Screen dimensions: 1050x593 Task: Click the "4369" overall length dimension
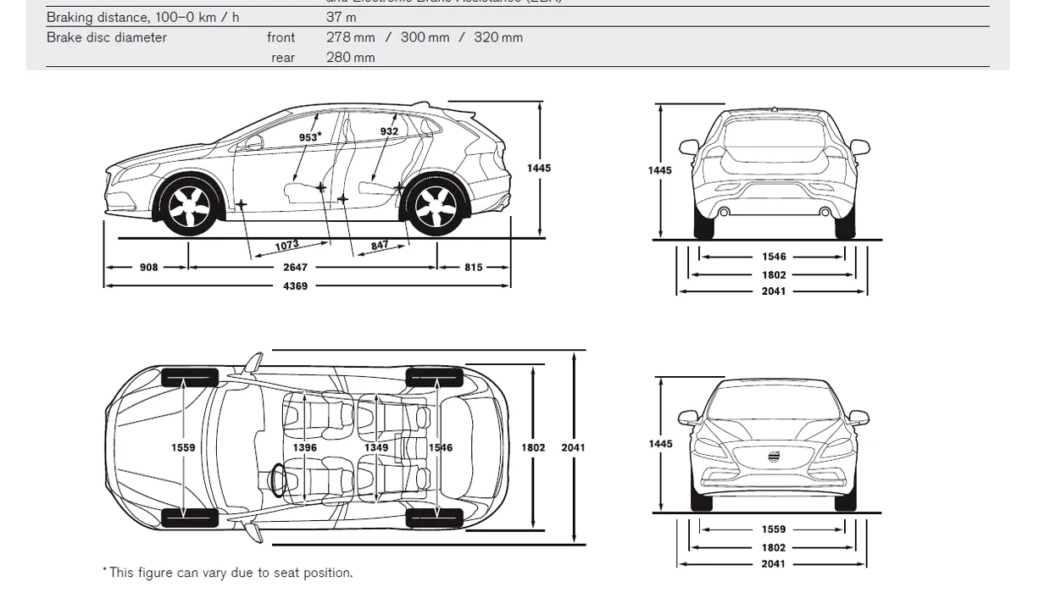point(295,286)
